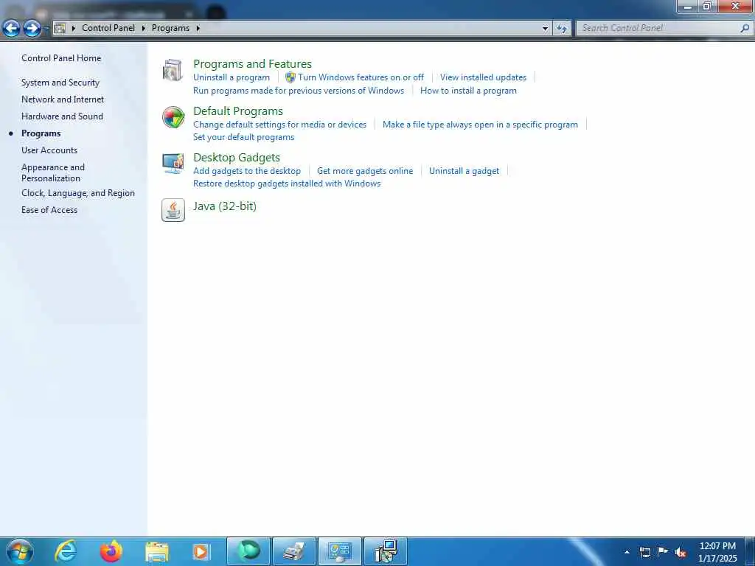
Task: Click the green round app taskbar button
Action: click(248, 551)
